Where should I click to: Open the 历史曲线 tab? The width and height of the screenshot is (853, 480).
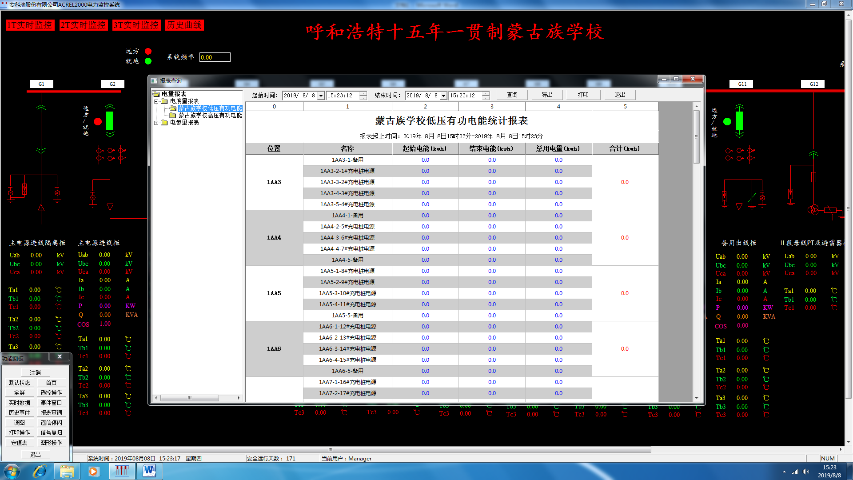tap(184, 25)
